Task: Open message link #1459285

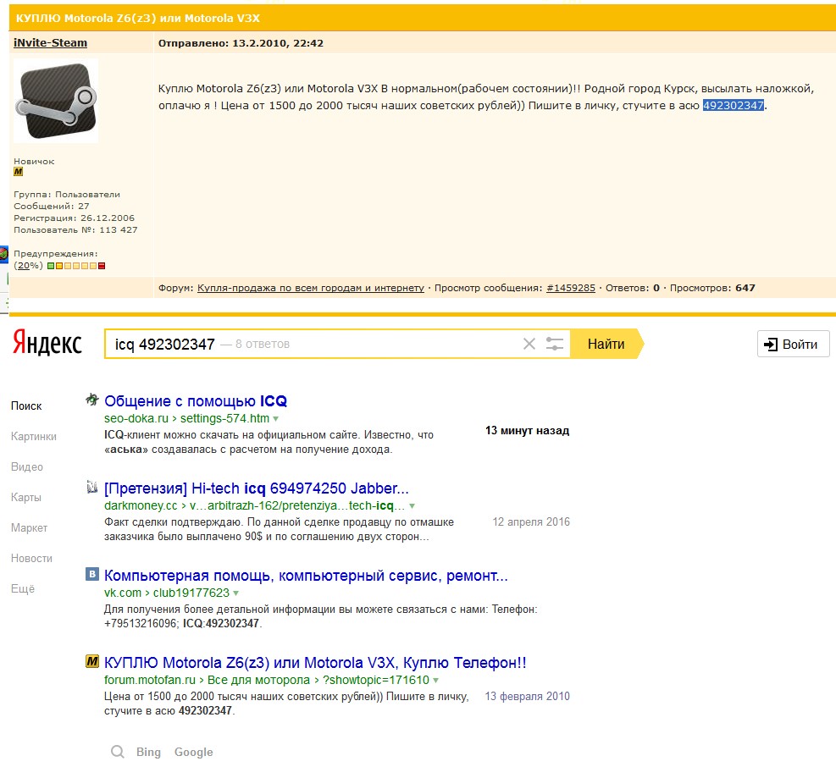Action: point(571,288)
